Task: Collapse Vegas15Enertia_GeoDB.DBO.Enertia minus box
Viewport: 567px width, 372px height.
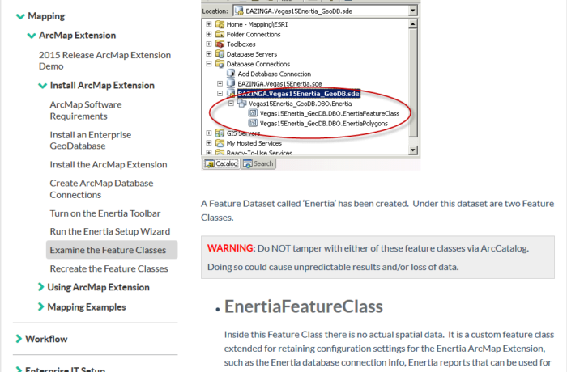Action: [231, 104]
